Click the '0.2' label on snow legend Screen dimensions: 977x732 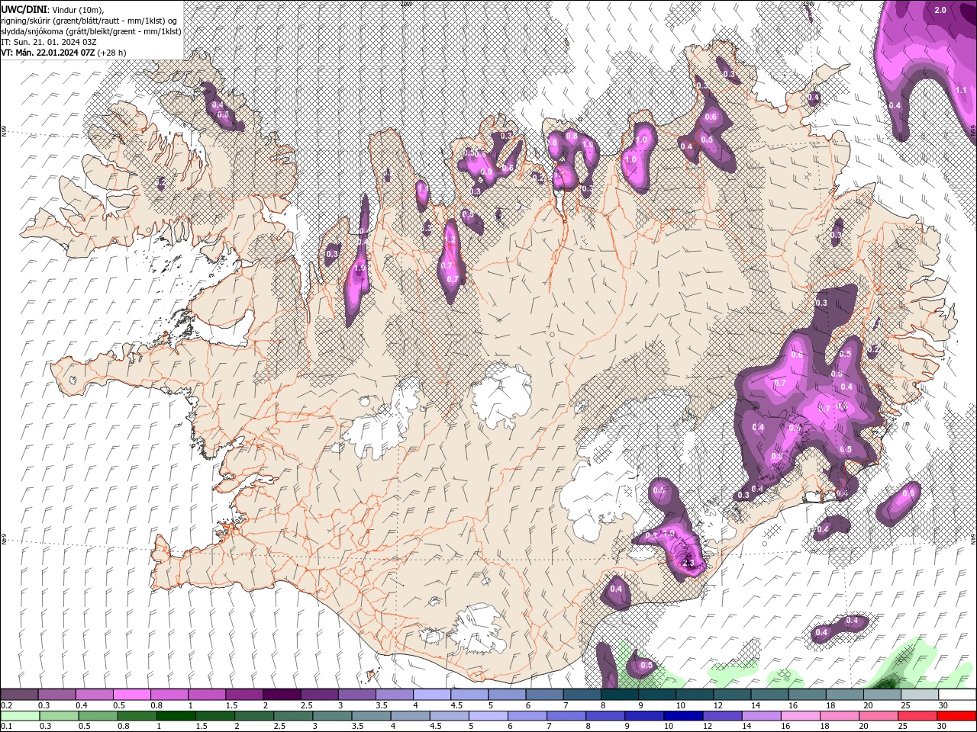(x=6, y=705)
